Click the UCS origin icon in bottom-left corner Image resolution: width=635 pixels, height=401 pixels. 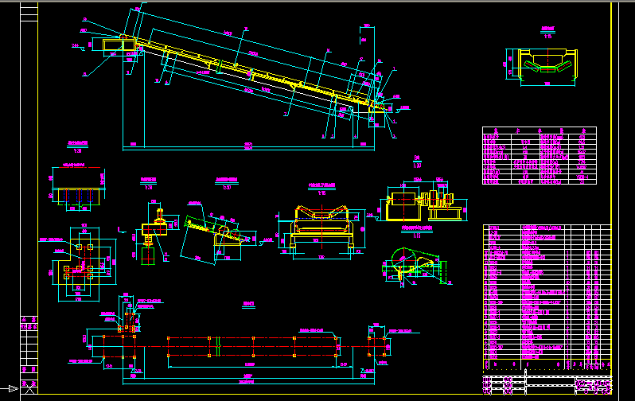(10, 389)
